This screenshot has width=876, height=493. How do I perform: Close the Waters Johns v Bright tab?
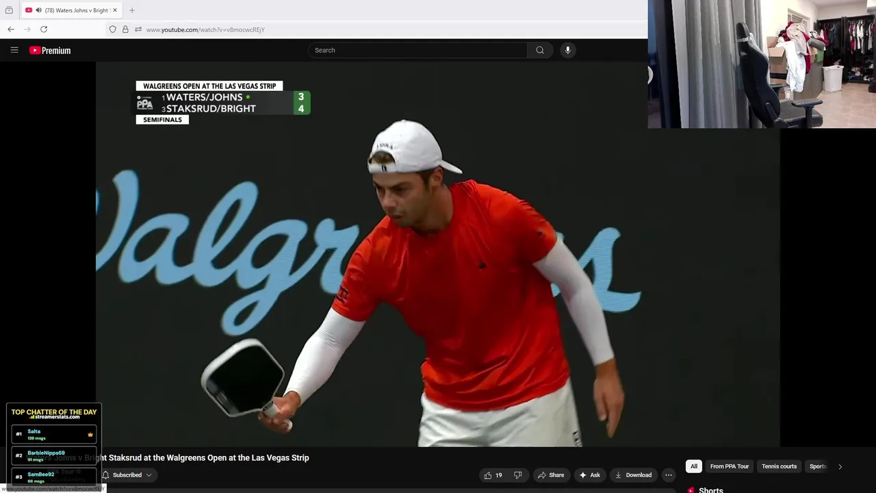coord(115,10)
